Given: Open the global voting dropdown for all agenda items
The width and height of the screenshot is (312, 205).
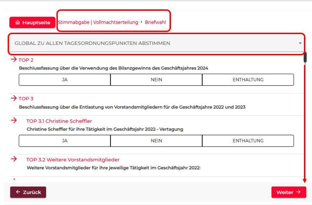Looking at the screenshot, I should [x=156, y=43].
